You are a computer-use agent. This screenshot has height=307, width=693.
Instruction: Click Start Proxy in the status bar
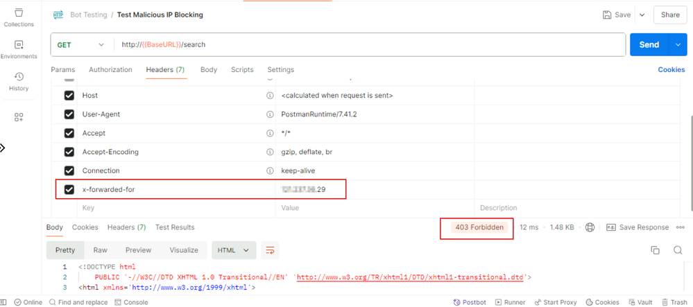556,302
